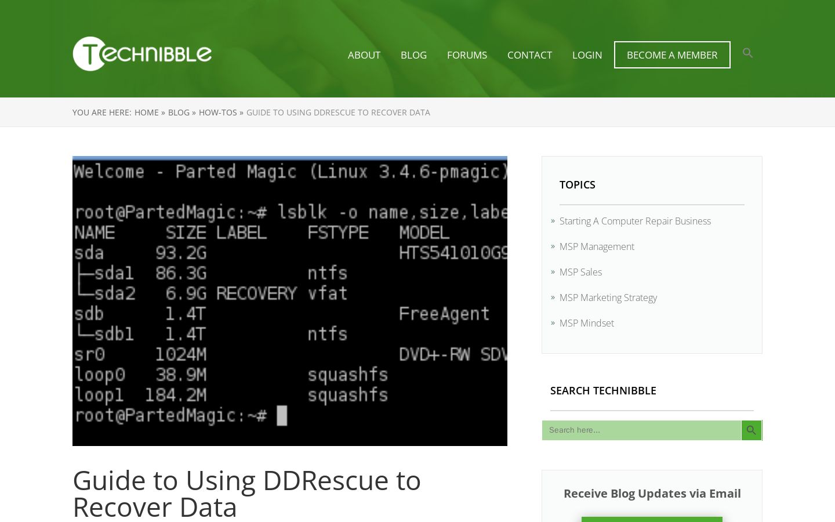This screenshot has width=835, height=522.
Task: Open Starting A Computer Repair Business topic
Action: [x=635, y=221]
